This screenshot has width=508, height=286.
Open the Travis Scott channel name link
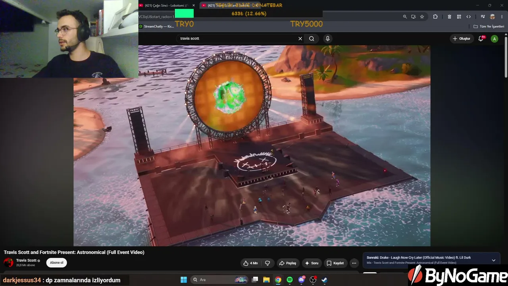coord(26,261)
